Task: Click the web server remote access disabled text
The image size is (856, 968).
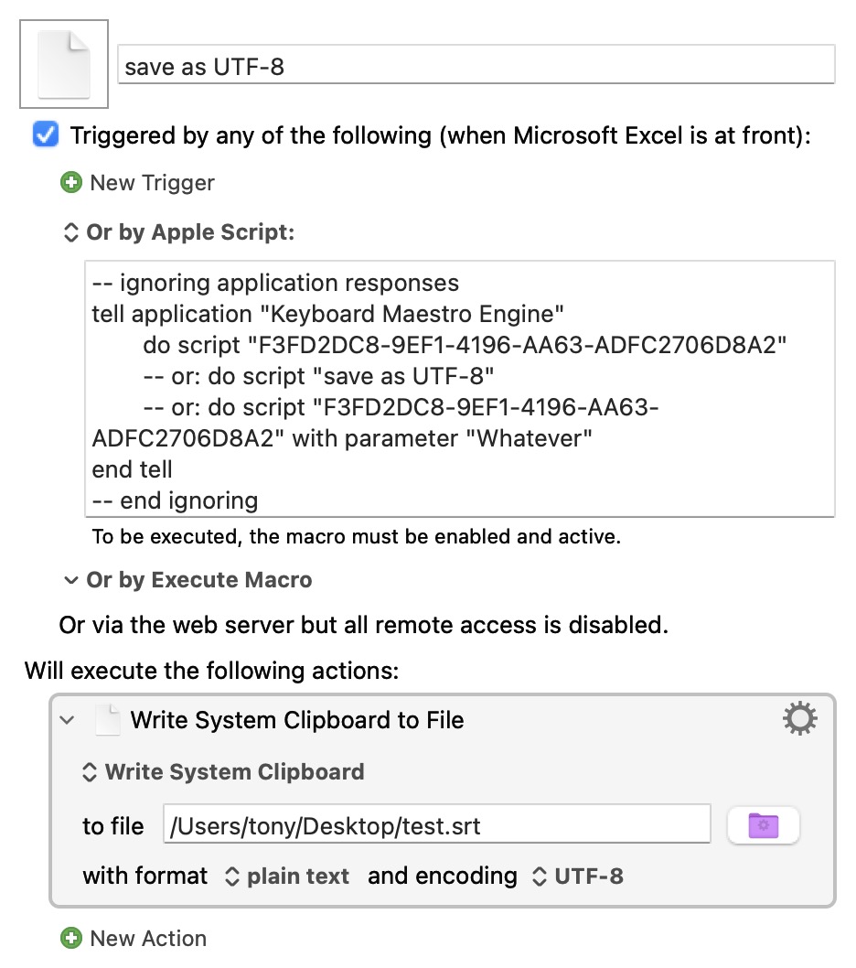Action: [363, 625]
